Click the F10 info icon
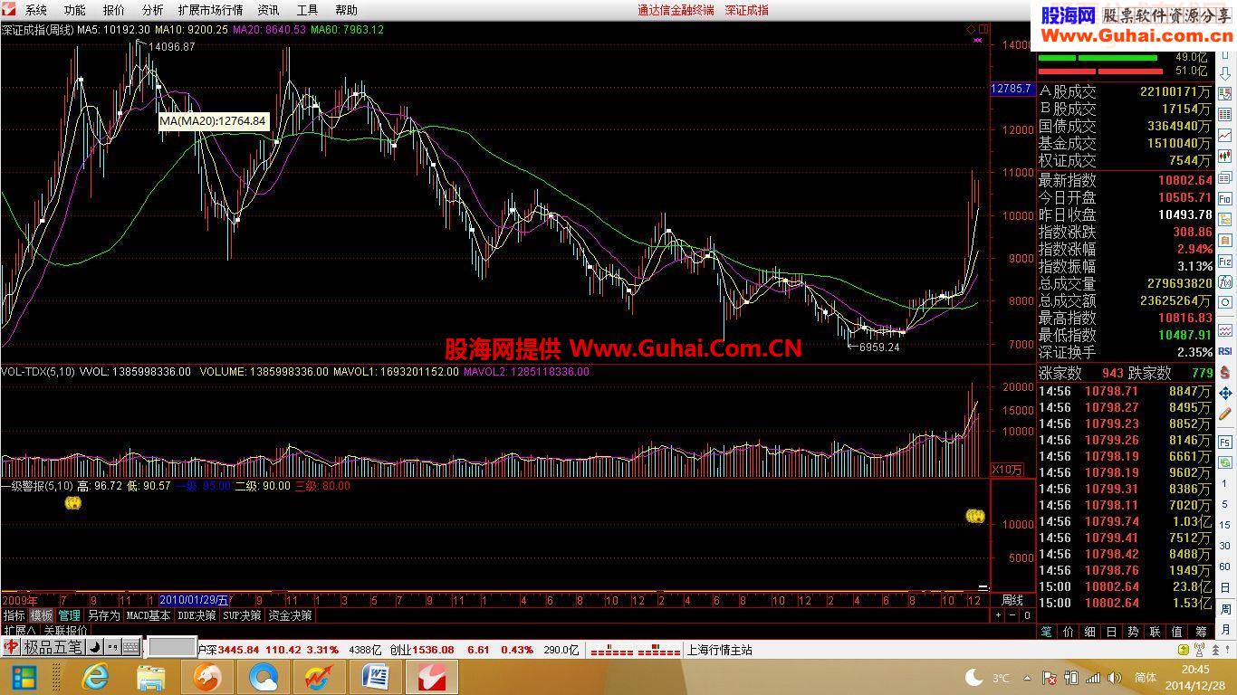 (1225, 197)
